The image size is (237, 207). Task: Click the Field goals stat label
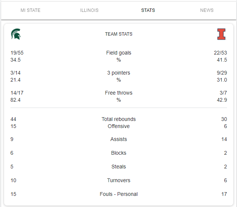pos(119,53)
